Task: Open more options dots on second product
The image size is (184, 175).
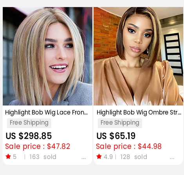Action: pos(172,158)
